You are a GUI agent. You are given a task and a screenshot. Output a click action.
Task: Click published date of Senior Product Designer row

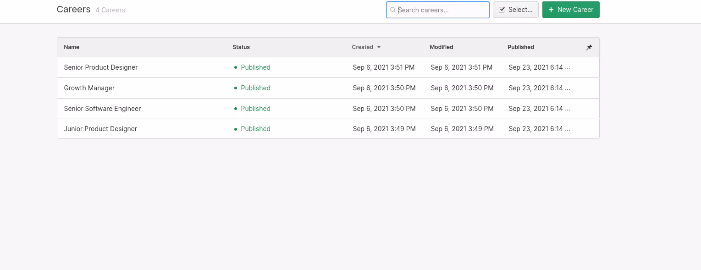(x=539, y=67)
